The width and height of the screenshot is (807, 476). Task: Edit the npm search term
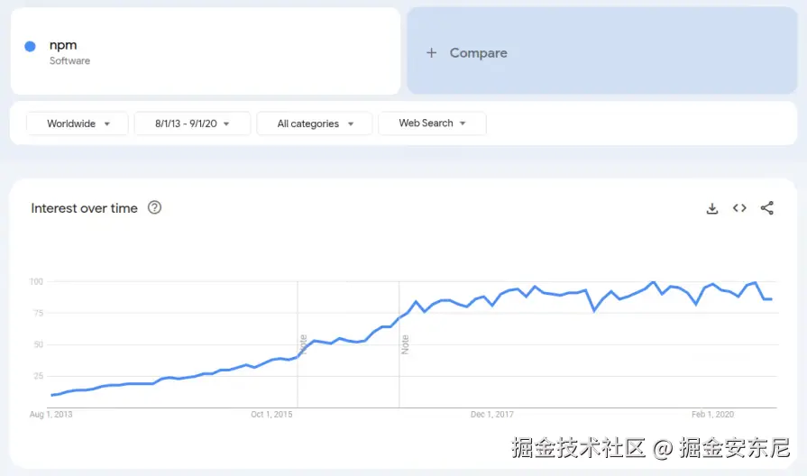click(63, 45)
